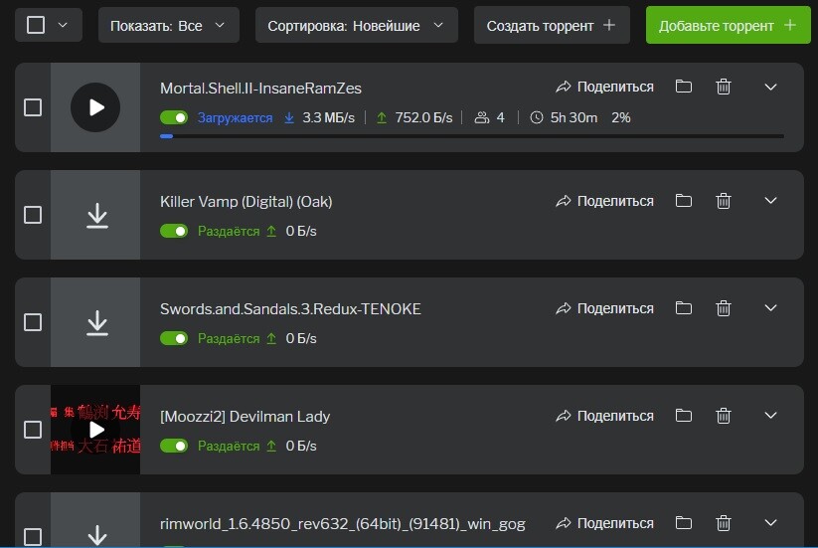Open folder for rimworld torrent
818x548 pixels.
[x=684, y=522]
